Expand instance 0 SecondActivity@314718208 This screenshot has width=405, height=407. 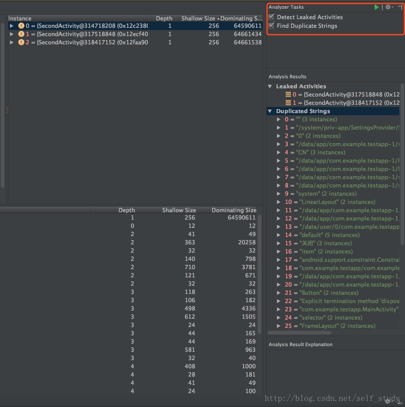(x=11, y=26)
